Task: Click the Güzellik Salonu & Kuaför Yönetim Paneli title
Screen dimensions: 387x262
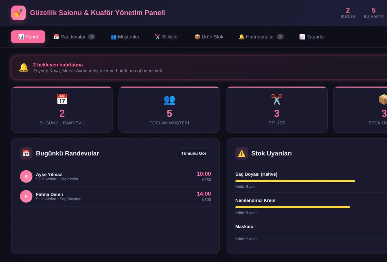Action: point(97,13)
